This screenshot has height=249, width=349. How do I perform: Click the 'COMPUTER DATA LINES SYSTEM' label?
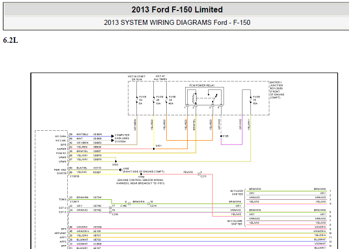[x=122, y=138]
